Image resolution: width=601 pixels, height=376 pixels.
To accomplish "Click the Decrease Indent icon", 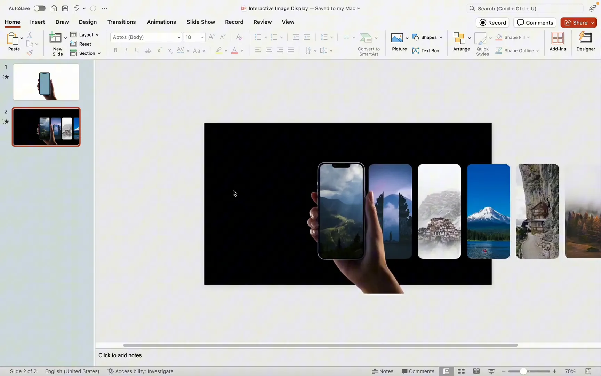I will (x=296, y=37).
